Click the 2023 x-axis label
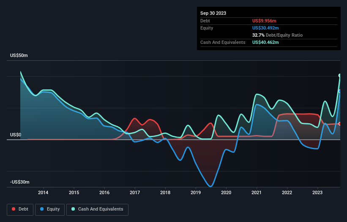 coord(317,192)
